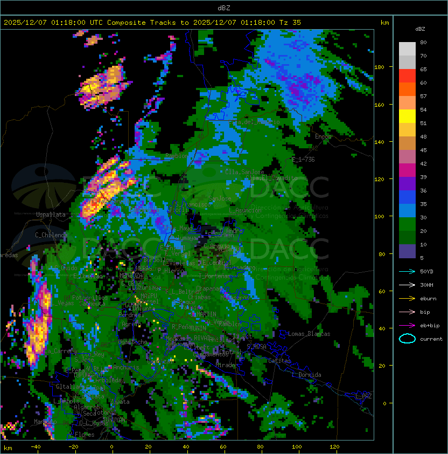Click the 'MAIPU' label on the map
This screenshot has width=448, height=454.
point(149,296)
